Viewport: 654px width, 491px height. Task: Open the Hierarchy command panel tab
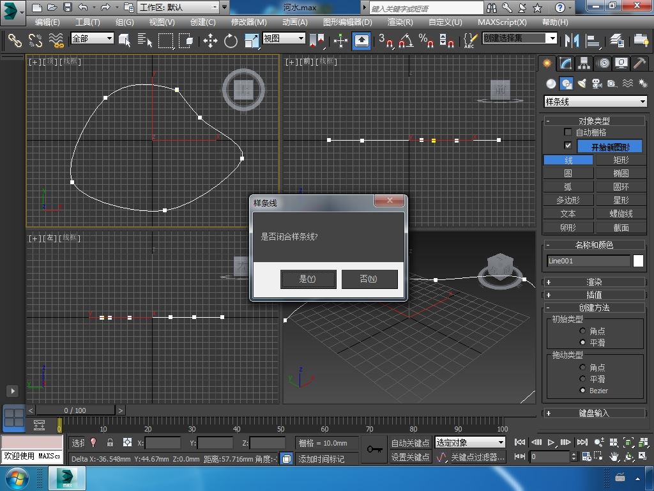tap(584, 63)
